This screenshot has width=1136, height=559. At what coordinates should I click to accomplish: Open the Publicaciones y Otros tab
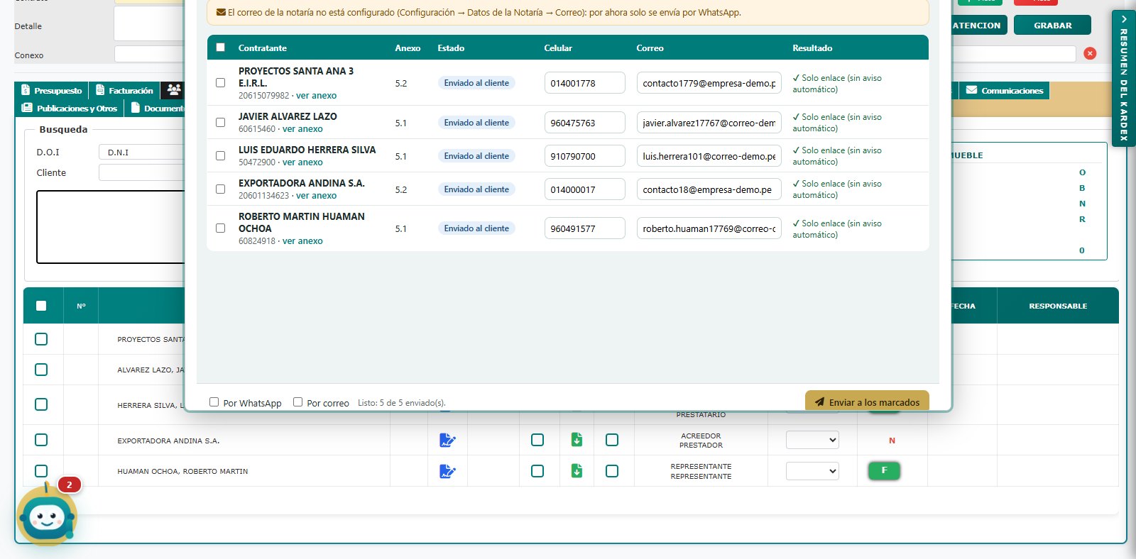click(70, 108)
